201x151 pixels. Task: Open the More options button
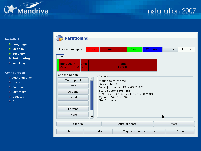[174, 124]
